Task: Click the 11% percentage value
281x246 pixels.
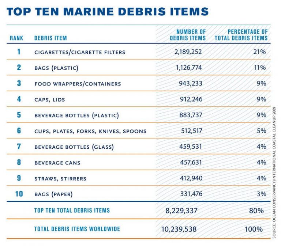Action: tap(260, 68)
